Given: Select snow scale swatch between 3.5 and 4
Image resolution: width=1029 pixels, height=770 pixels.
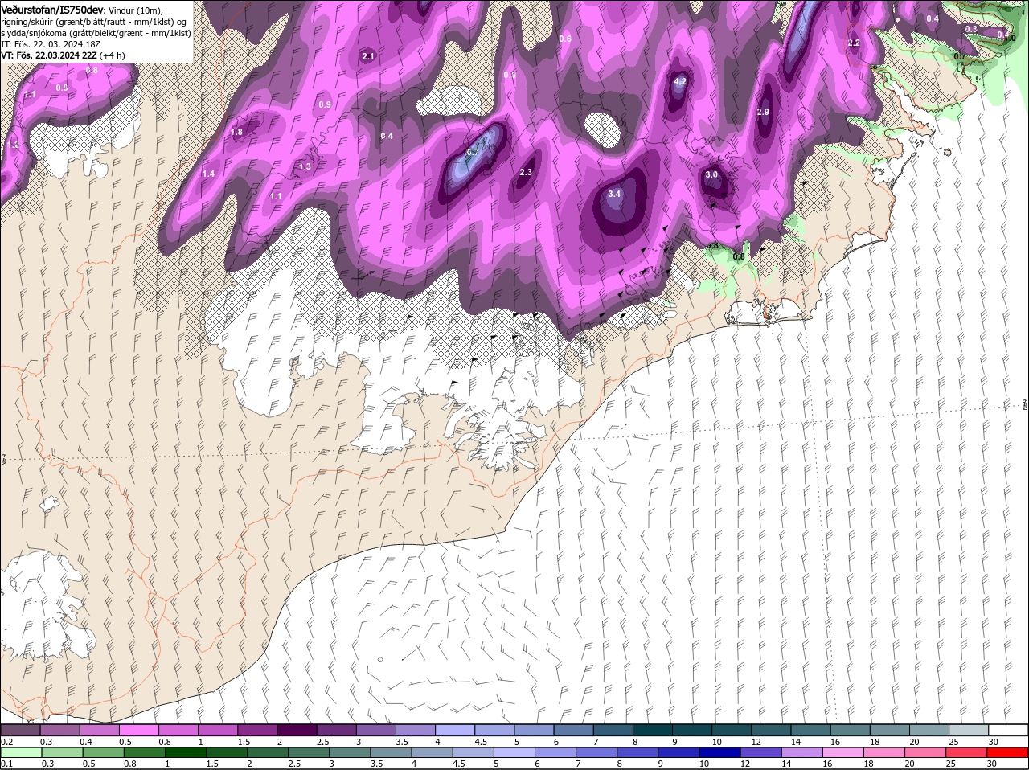Looking at the screenshot, I should click(416, 730).
